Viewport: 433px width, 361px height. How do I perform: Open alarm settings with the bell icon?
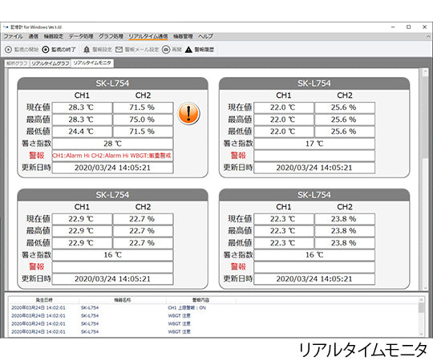pyautogui.click(x=87, y=50)
